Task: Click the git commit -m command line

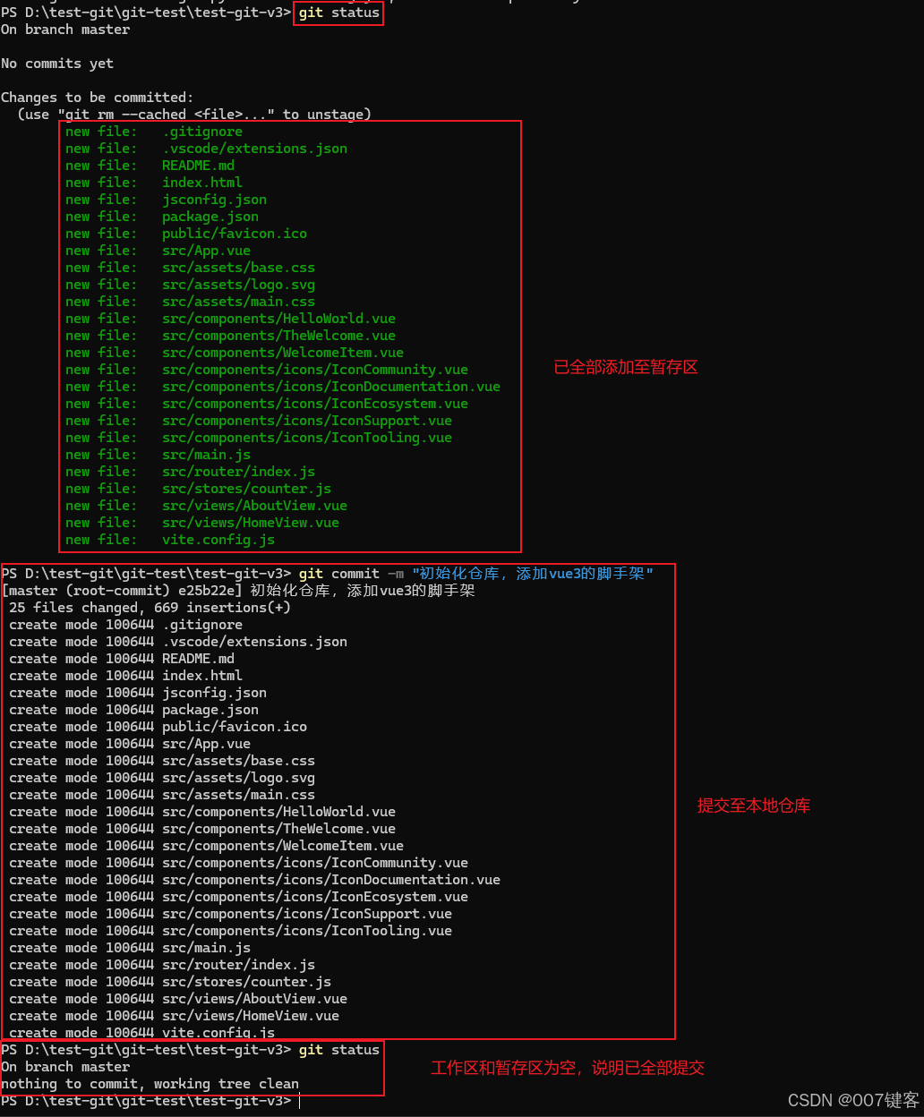Action: pyautogui.click(x=328, y=574)
